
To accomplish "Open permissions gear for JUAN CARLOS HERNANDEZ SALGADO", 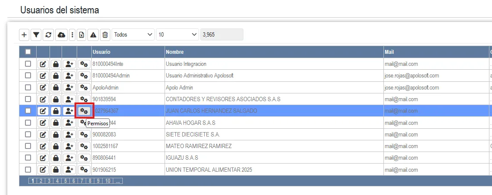I will coord(84,111).
